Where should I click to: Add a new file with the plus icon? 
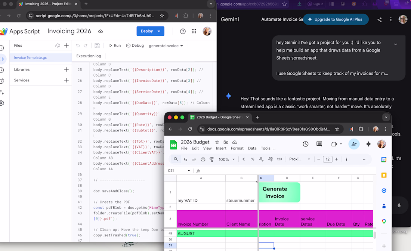[66, 46]
